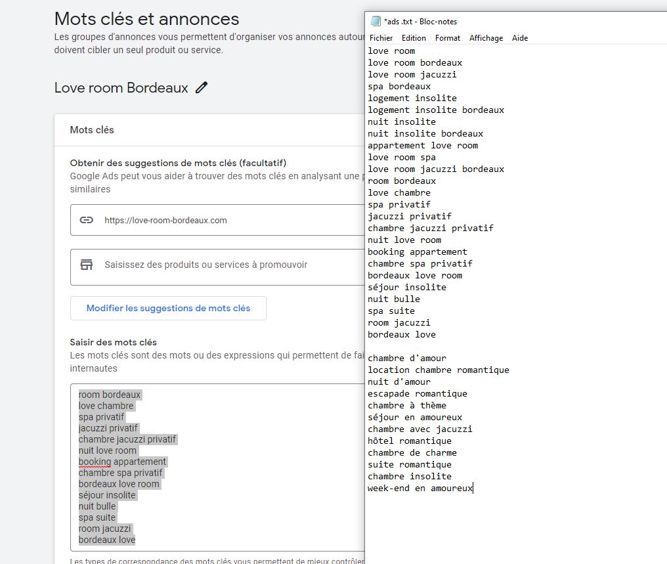667x564 pixels.
Task: Click the pencil icon beside Love room Bordeaux
Action: click(202, 87)
